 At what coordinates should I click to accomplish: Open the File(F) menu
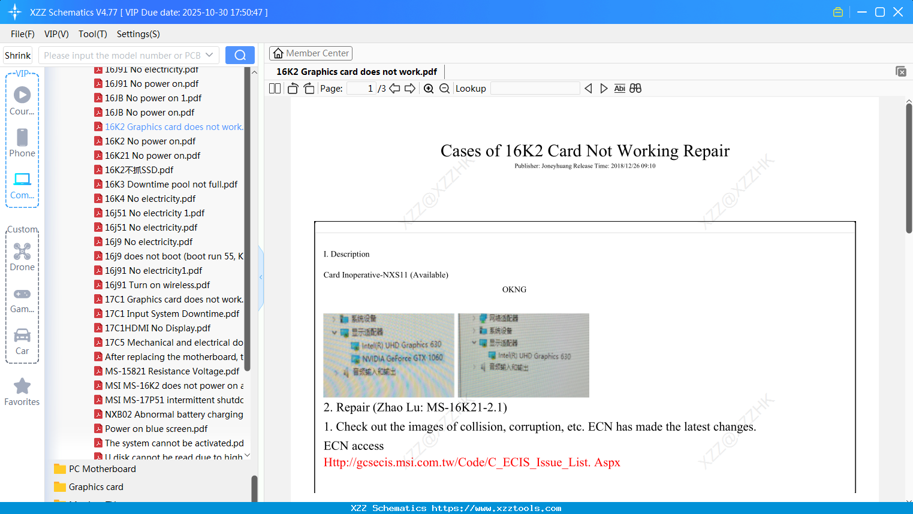click(x=23, y=34)
